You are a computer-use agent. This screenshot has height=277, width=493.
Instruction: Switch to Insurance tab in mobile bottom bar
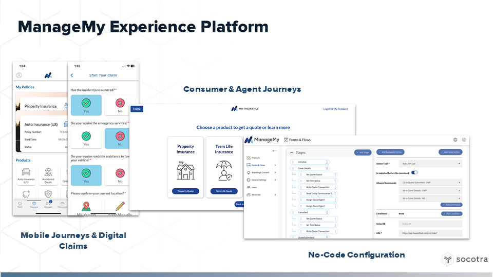pos(34,205)
